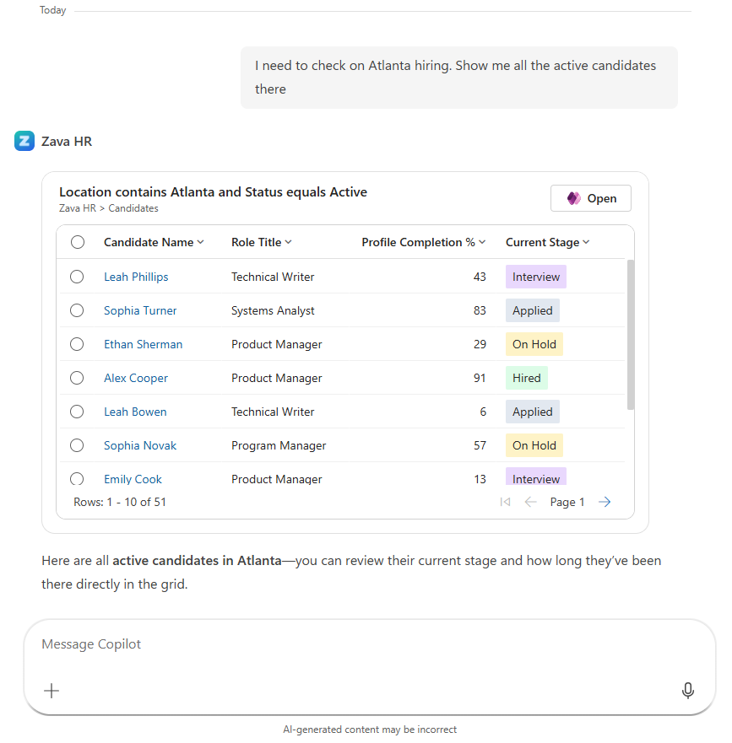Image resolution: width=732 pixels, height=743 pixels.
Task: Select the checkbox next to Leah Phillips
Action: coord(77,276)
